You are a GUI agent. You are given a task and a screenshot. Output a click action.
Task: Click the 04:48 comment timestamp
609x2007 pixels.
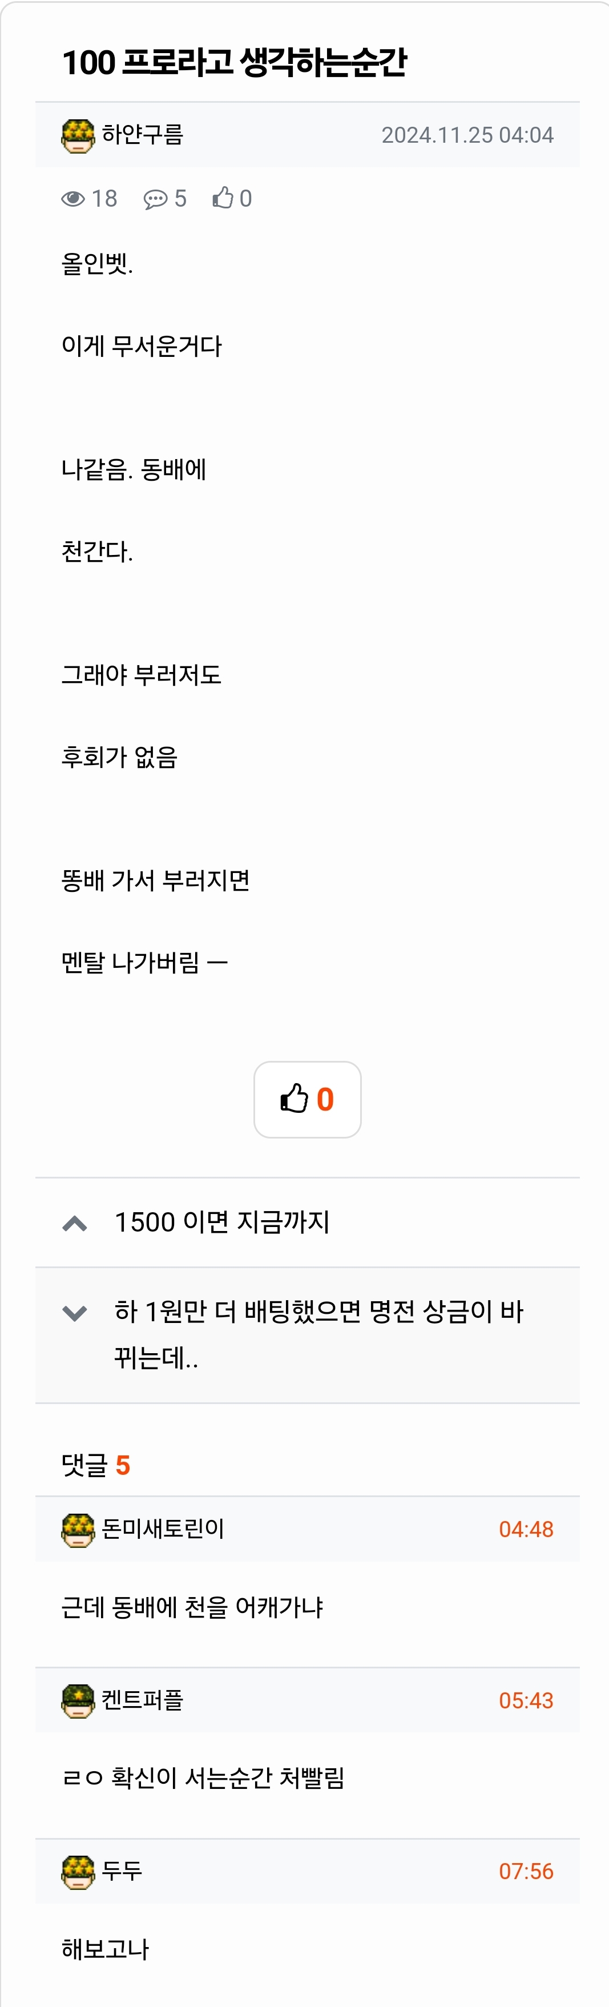point(526,1530)
